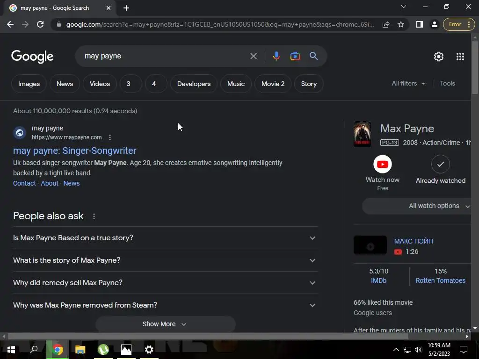Click the Error update button

tap(458, 24)
